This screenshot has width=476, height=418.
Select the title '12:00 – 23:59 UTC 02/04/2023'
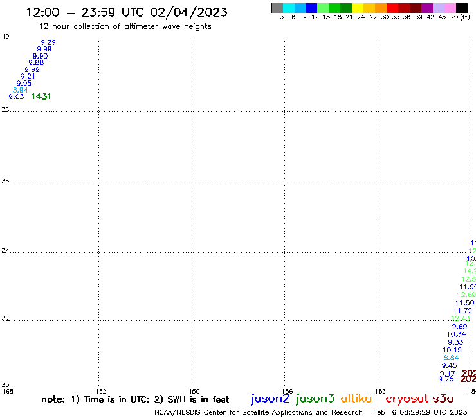(x=127, y=13)
